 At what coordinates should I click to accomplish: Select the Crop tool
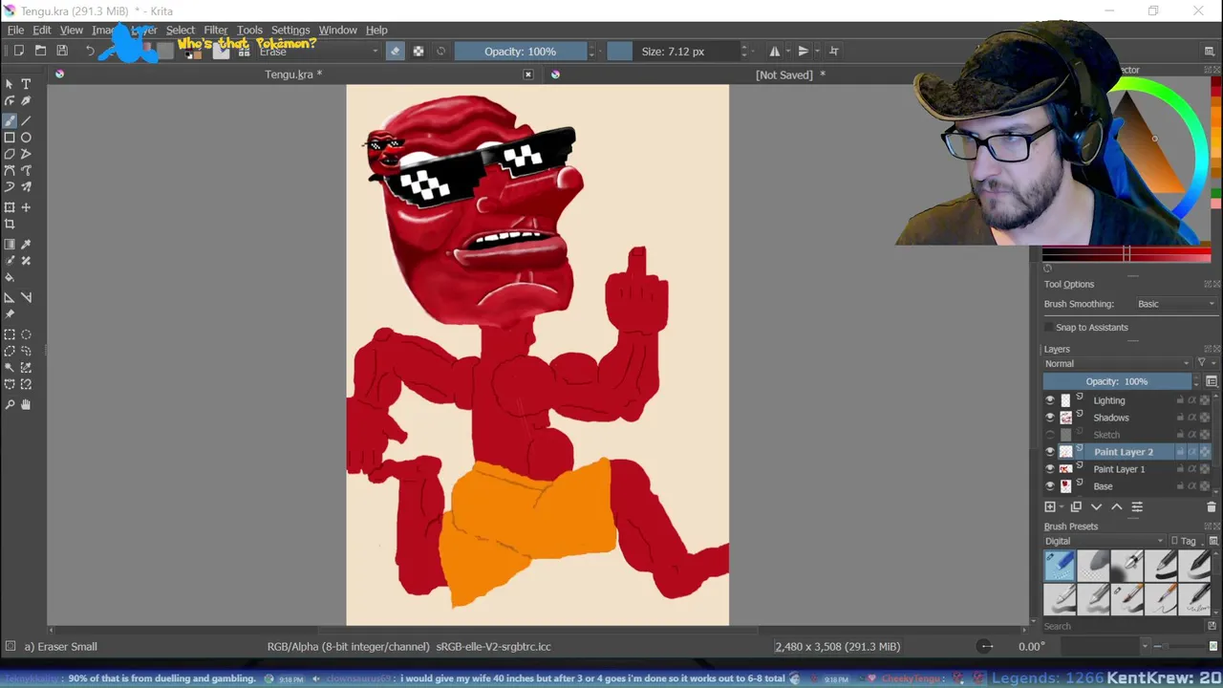coord(10,225)
